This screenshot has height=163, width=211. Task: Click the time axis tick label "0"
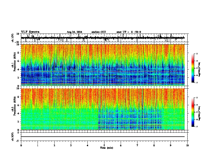tap(21, 145)
